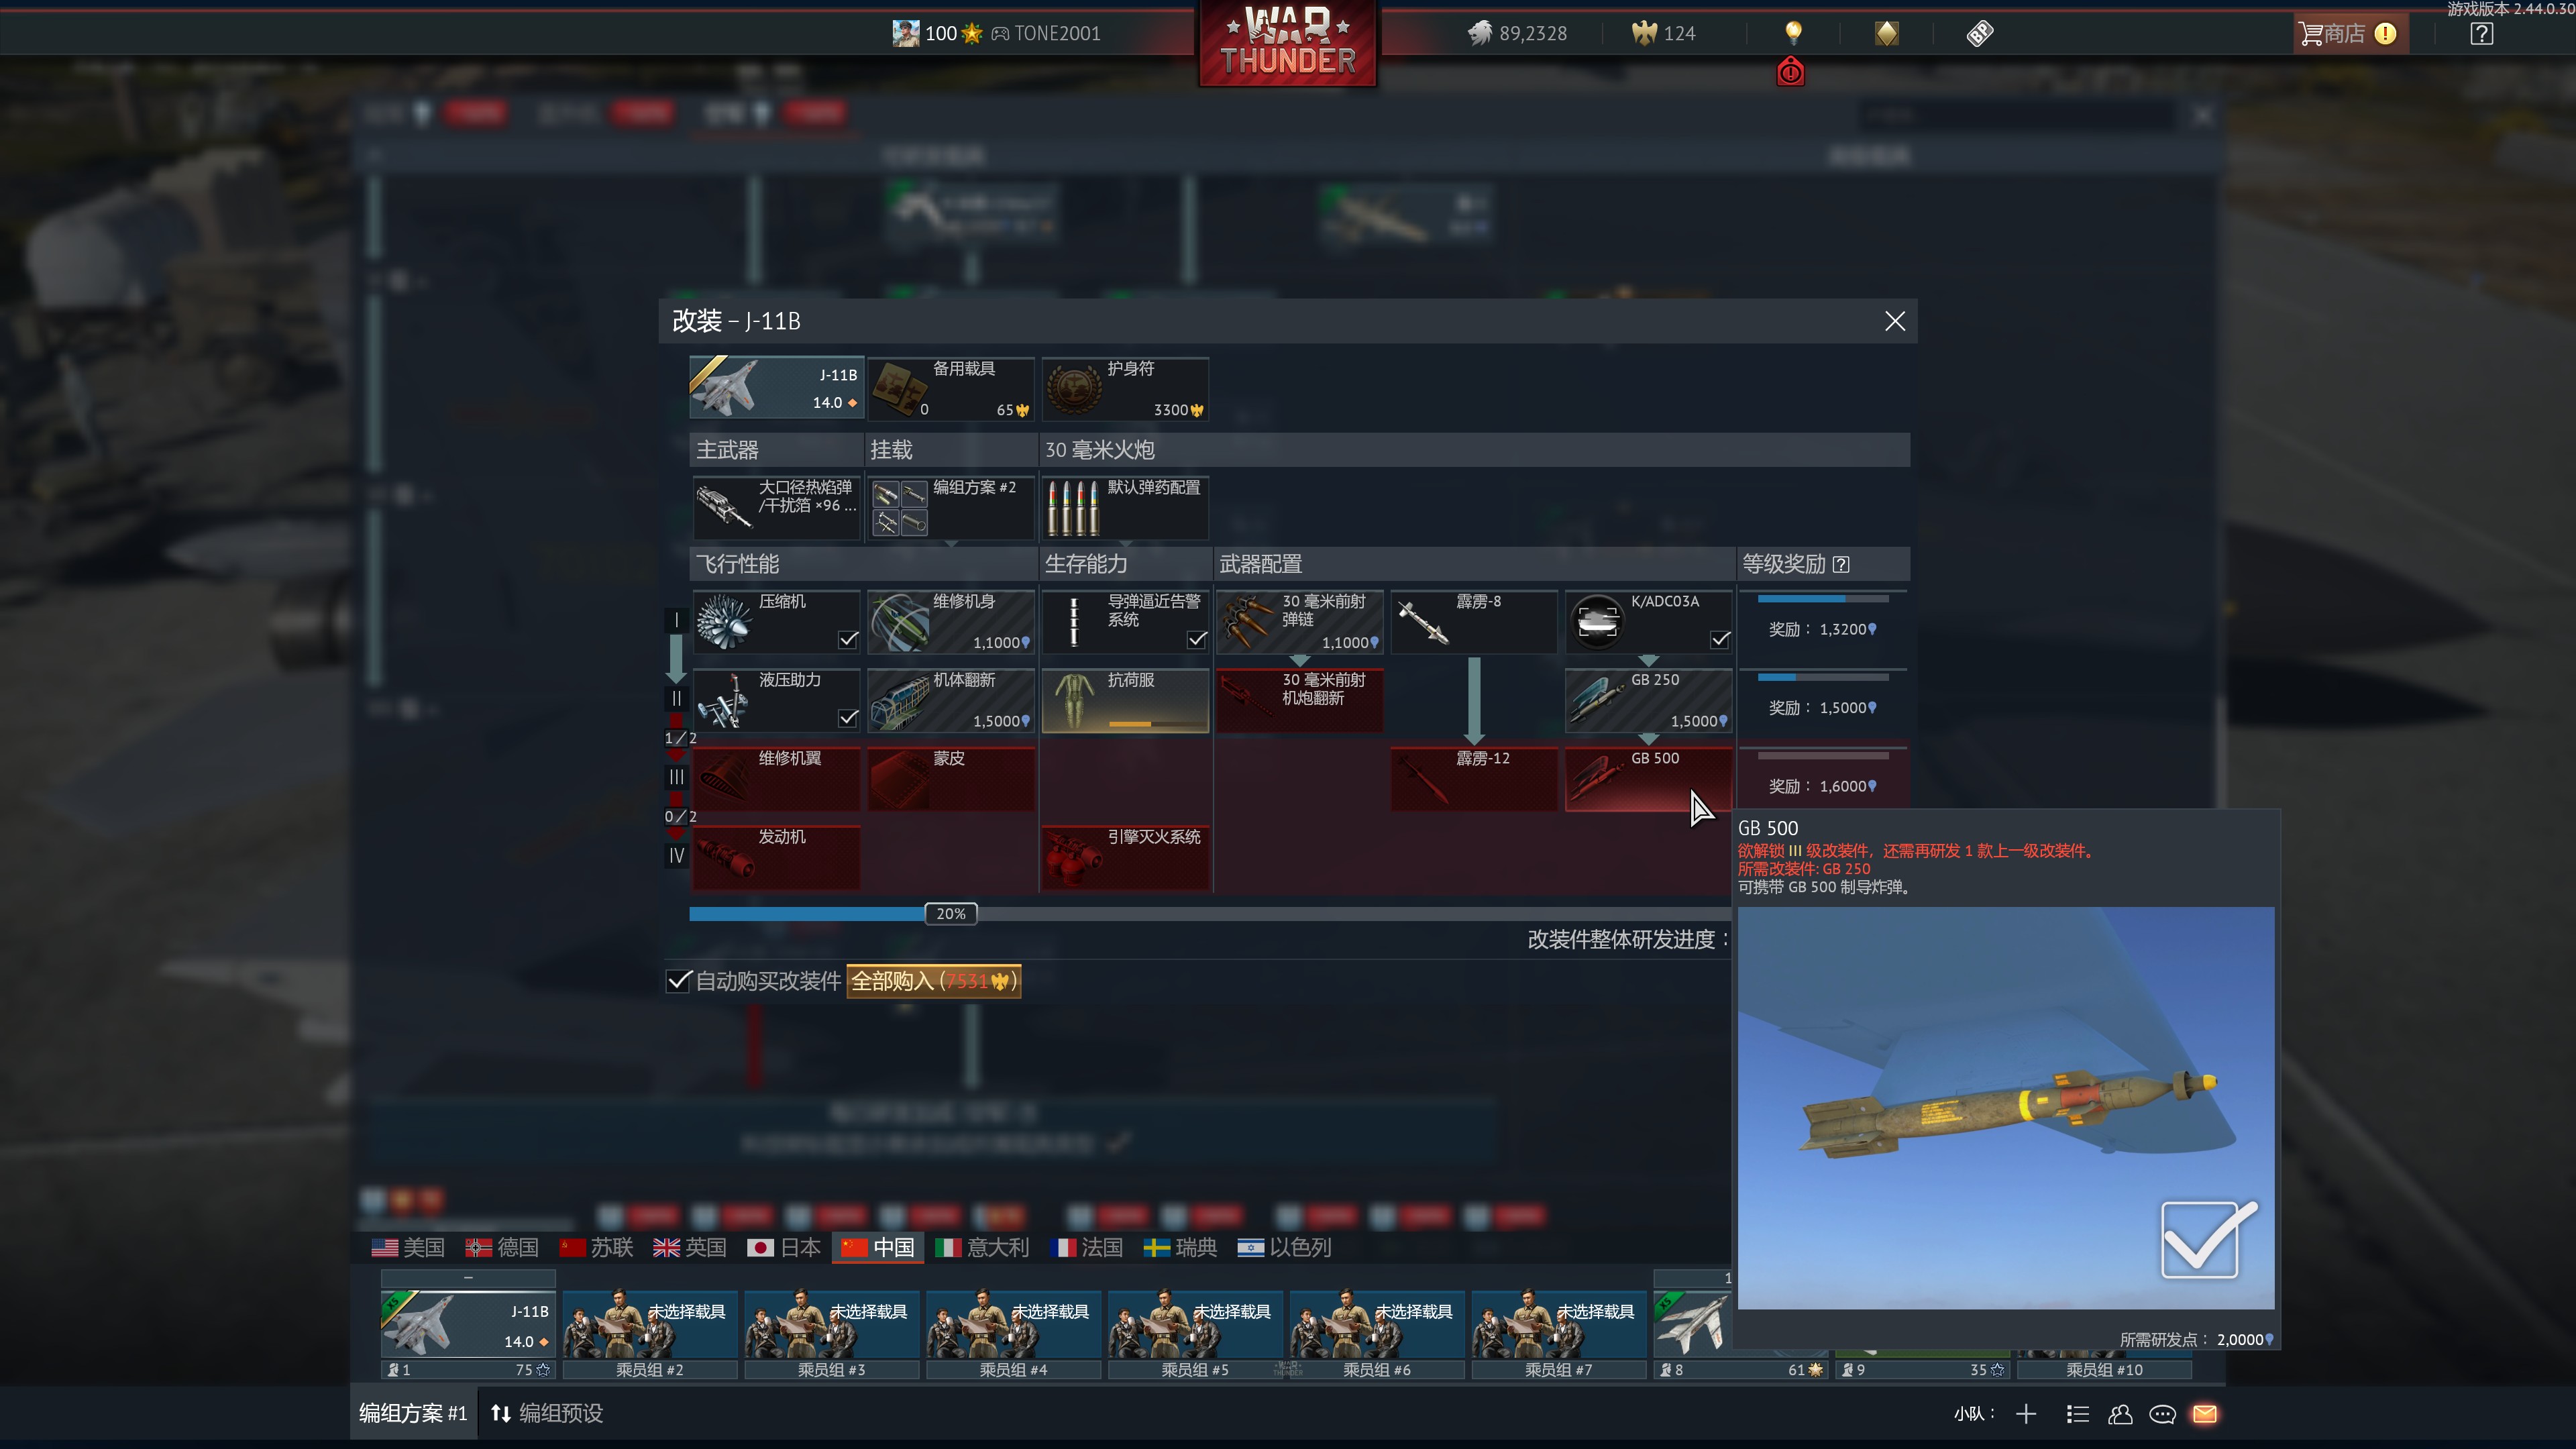2576x1449 pixels.
Task: Select the 发动机 engine modification
Action: point(776,857)
